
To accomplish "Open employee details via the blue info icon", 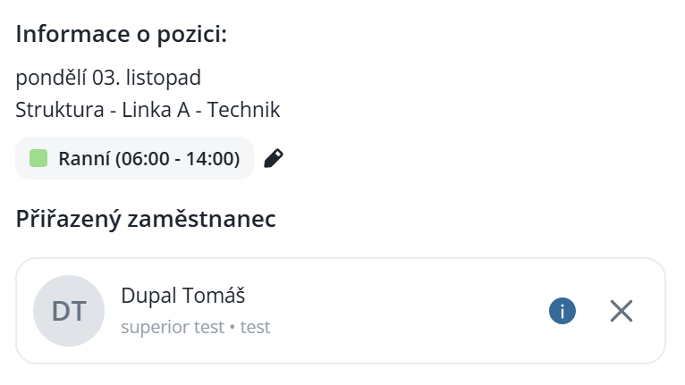I will click(x=562, y=311).
